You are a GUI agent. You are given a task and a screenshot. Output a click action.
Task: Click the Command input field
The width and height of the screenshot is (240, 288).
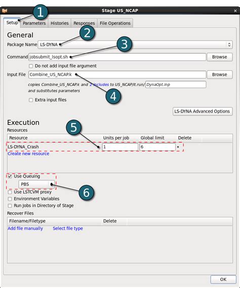click(117, 57)
